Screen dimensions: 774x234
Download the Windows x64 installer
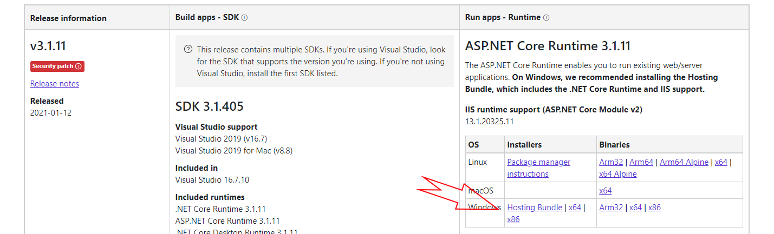(575, 208)
